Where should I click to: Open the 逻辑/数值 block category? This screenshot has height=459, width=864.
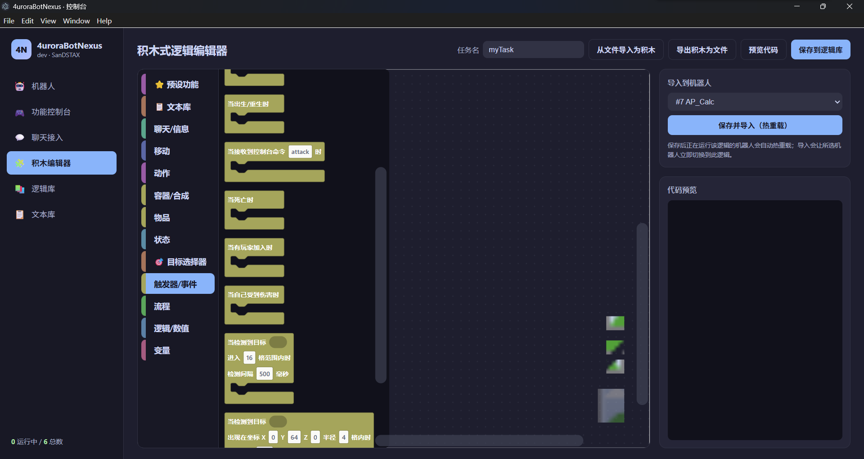(178, 328)
